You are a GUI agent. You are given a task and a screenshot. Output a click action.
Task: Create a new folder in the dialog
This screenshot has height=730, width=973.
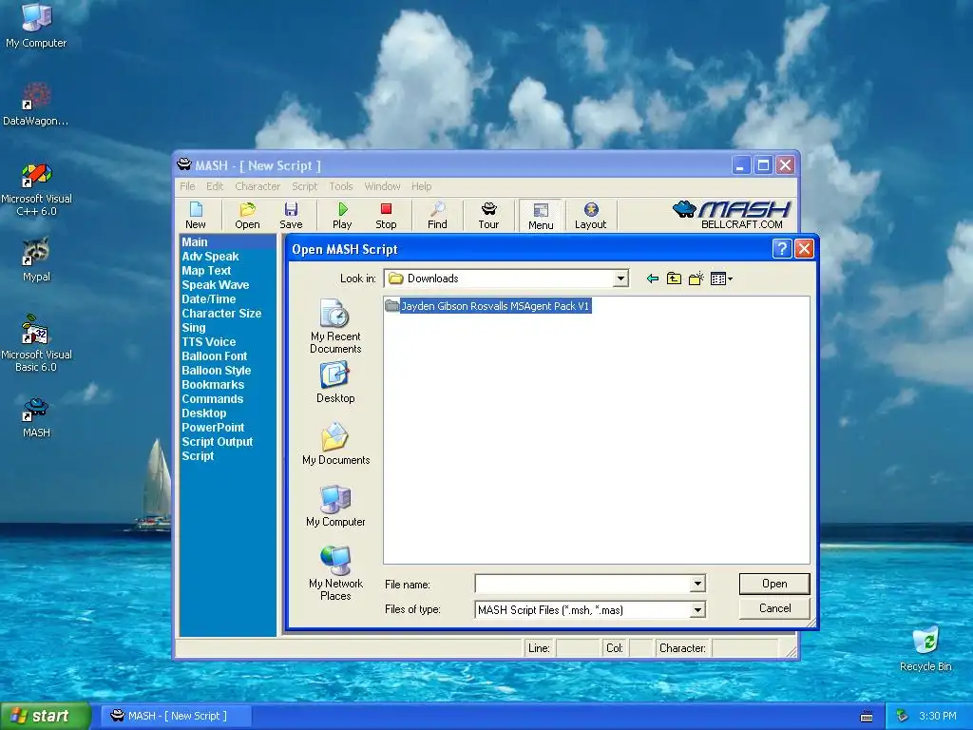tap(696, 279)
